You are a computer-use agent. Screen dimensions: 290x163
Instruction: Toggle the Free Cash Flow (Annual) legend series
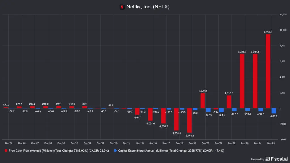click(x=57, y=151)
